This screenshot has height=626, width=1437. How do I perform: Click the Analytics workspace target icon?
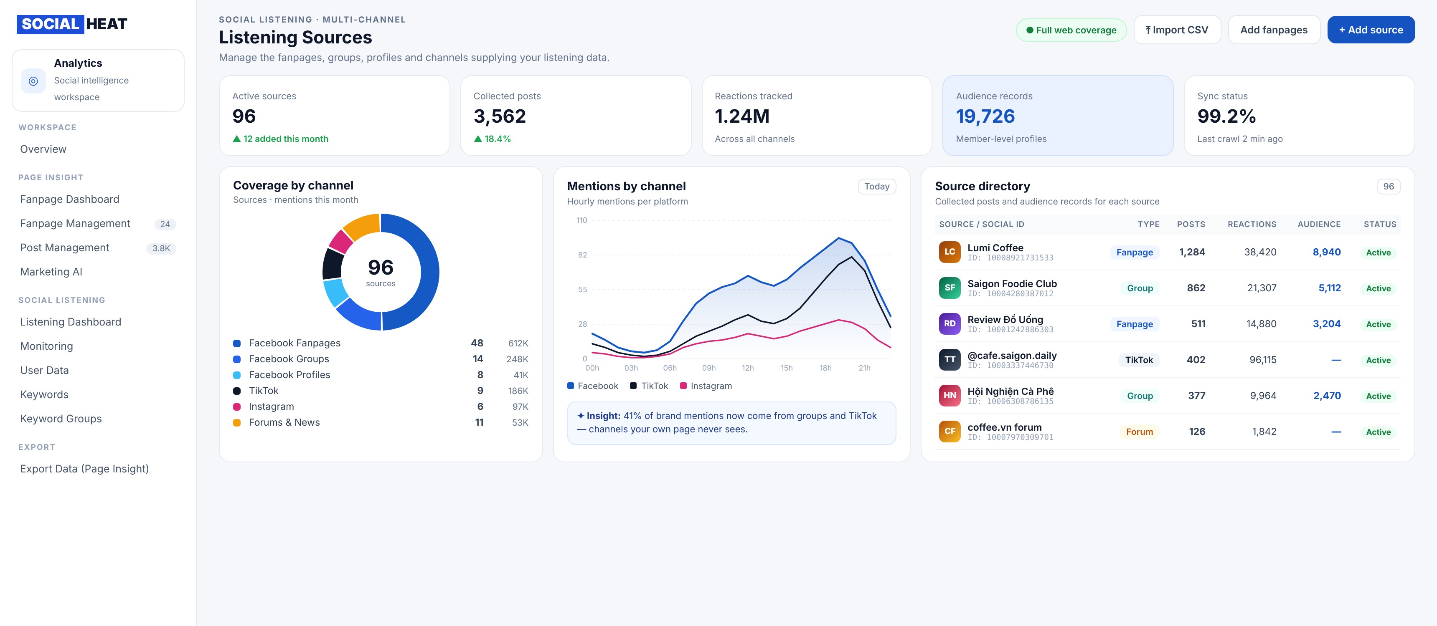pos(33,81)
